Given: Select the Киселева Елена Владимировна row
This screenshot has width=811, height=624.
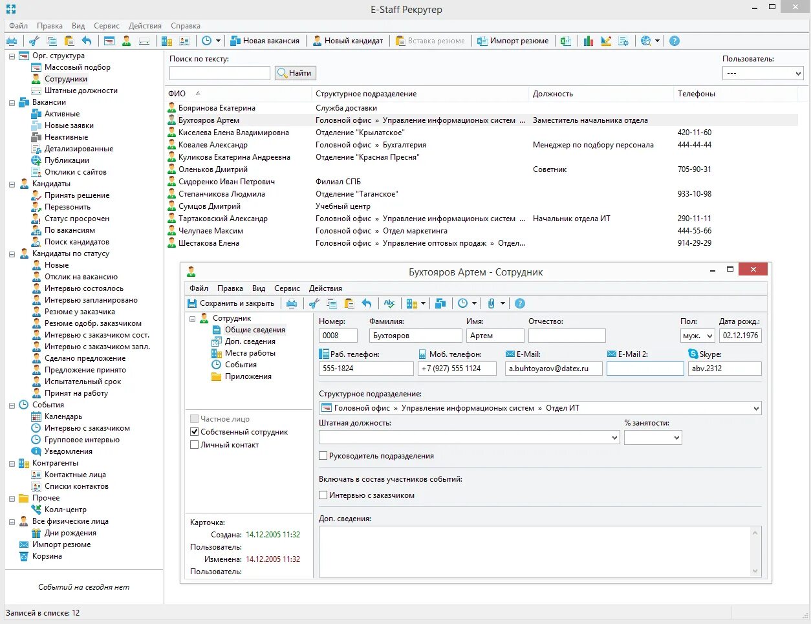Looking at the screenshot, I should pos(482,133).
